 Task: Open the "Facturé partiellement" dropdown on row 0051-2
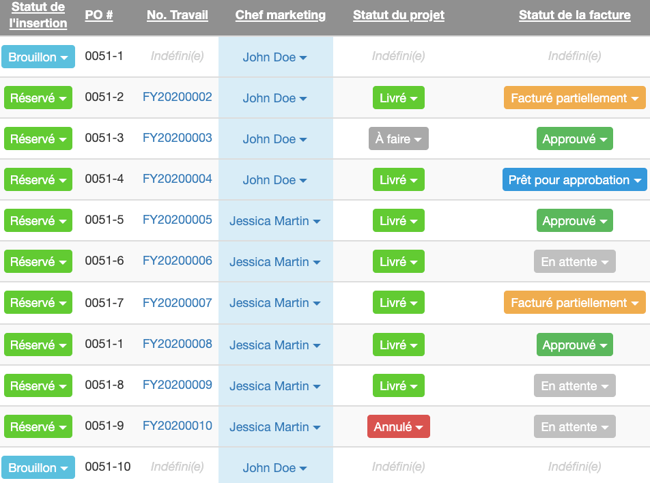click(x=574, y=98)
